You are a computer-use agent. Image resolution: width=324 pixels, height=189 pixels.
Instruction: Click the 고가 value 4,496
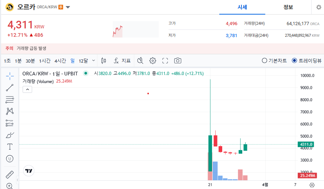pos(231,24)
